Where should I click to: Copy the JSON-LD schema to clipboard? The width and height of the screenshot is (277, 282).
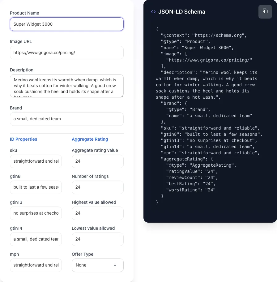click(265, 12)
